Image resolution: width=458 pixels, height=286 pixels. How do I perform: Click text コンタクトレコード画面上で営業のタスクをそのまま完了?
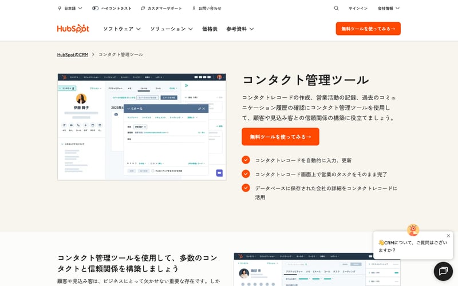[x=321, y=174]
